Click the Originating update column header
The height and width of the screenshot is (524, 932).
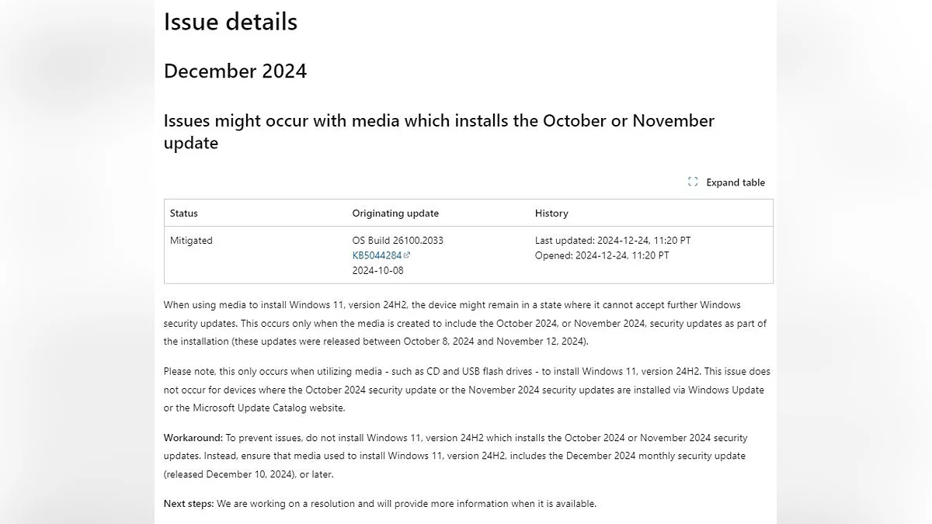click(x=395, y=213)
